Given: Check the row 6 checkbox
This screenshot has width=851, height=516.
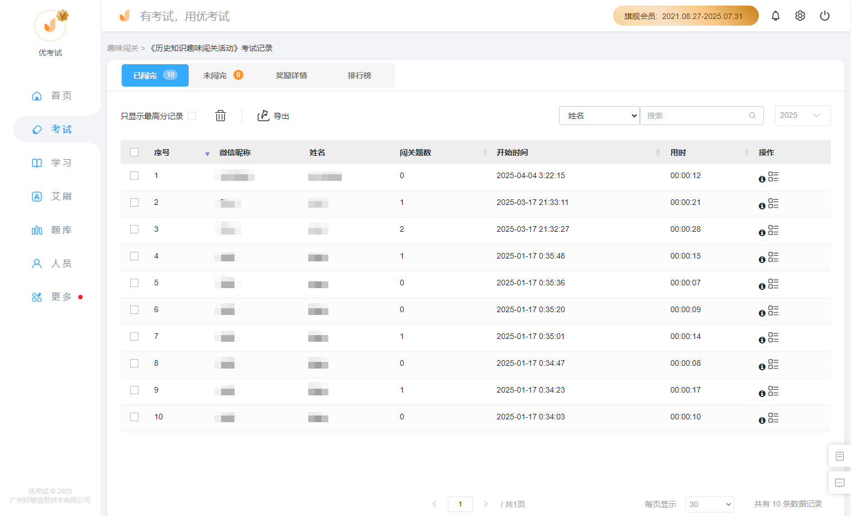Looking at the screenshot, I should (x=134, y=309).
